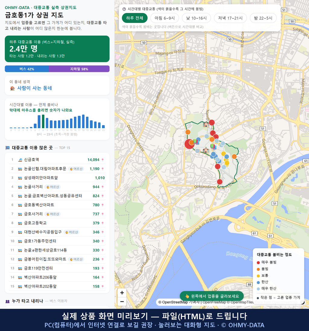Click the 벽산아파트202동앞 stop name
The image size is (309, 331).
click(40, 287)
